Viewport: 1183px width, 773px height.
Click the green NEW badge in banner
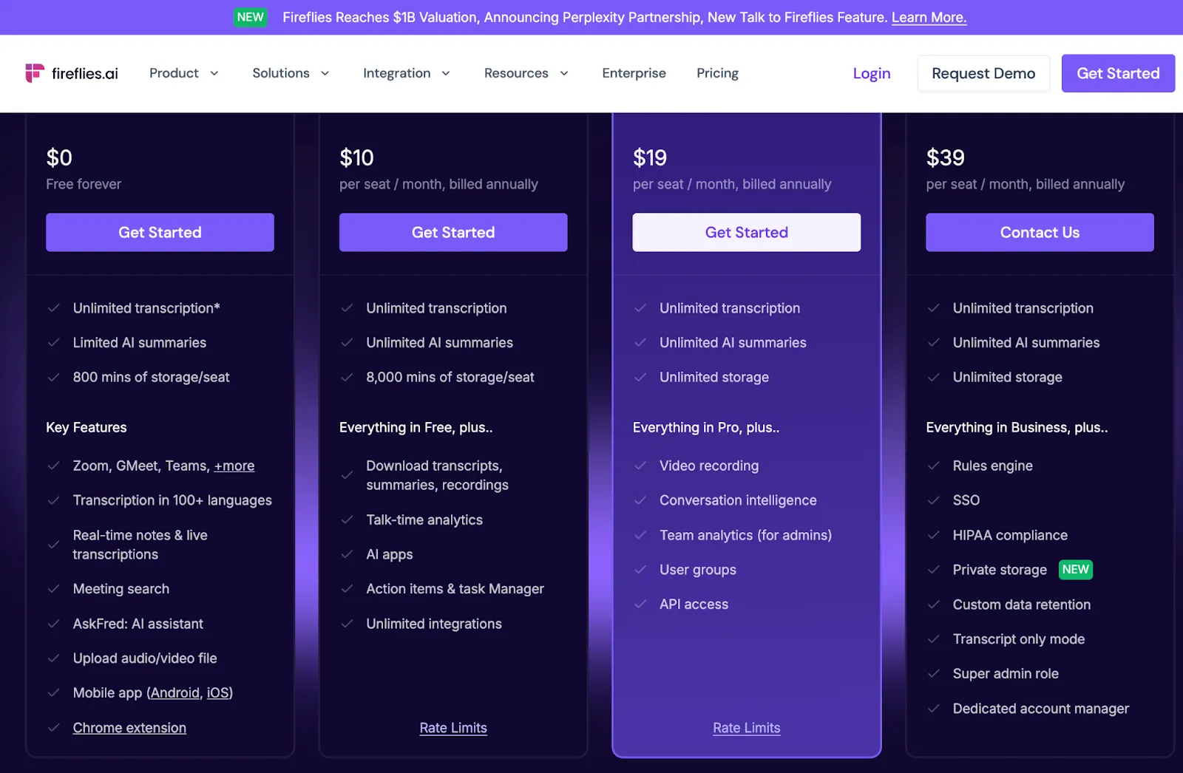251,17
